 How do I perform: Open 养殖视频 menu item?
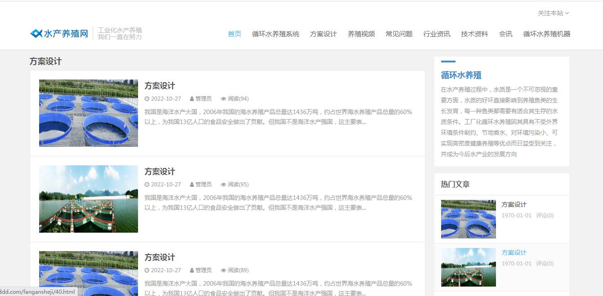[x=361, y=34]
